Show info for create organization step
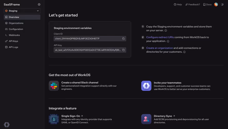The height and width of the screenshot is (129, 228). click(x=184, y=52)
